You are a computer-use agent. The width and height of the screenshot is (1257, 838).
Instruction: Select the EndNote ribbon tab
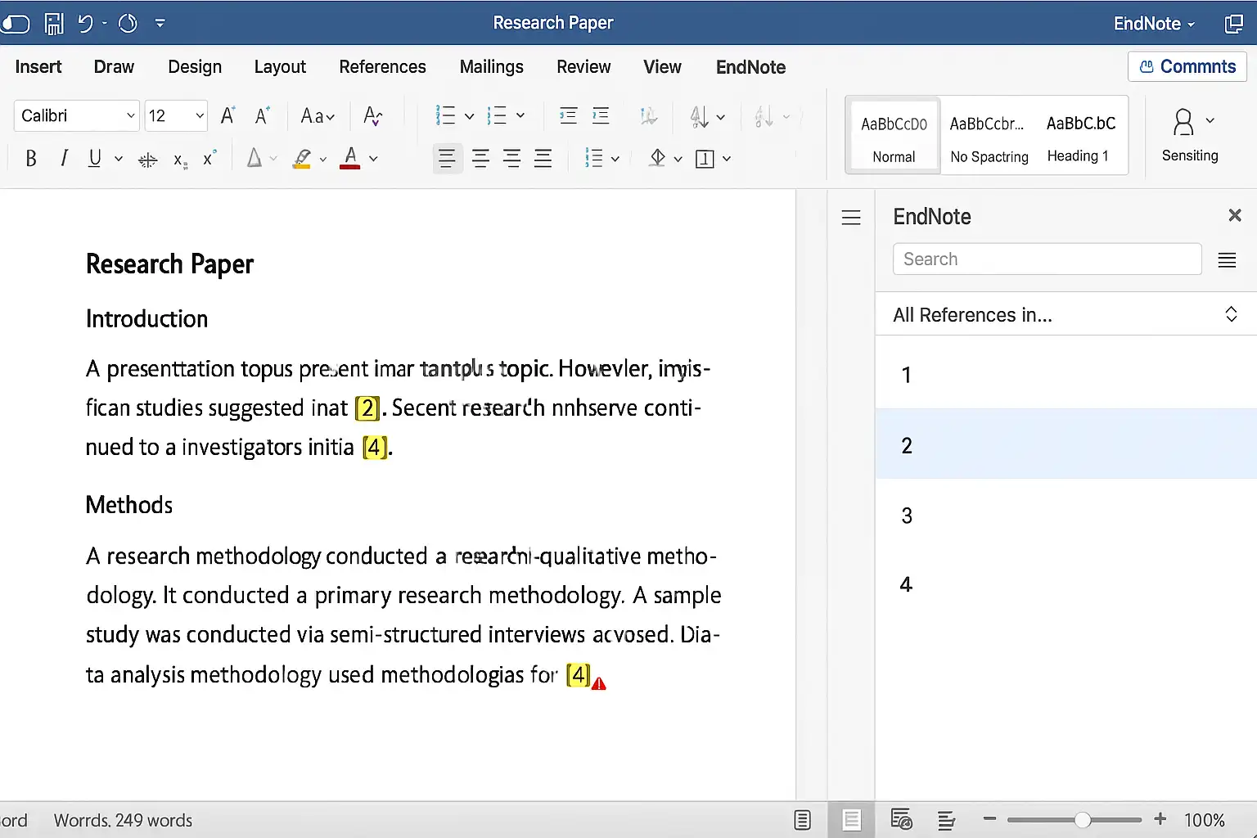pos(750,67)
